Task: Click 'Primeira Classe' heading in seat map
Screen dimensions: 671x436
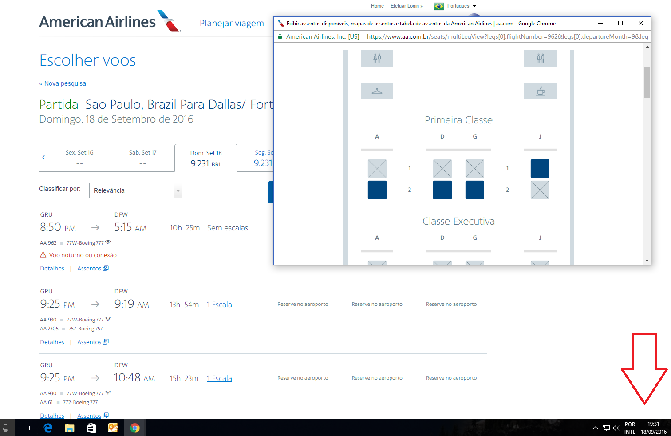Action: 458,120
